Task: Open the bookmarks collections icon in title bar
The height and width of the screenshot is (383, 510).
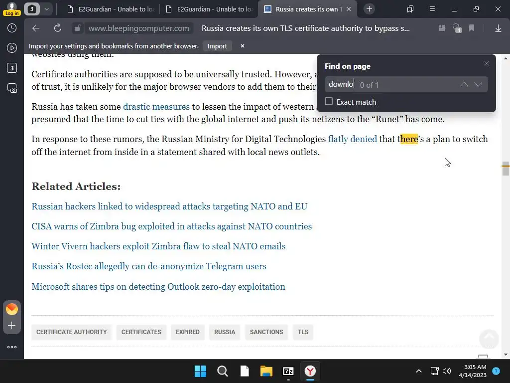Action: tap(410, 9)
